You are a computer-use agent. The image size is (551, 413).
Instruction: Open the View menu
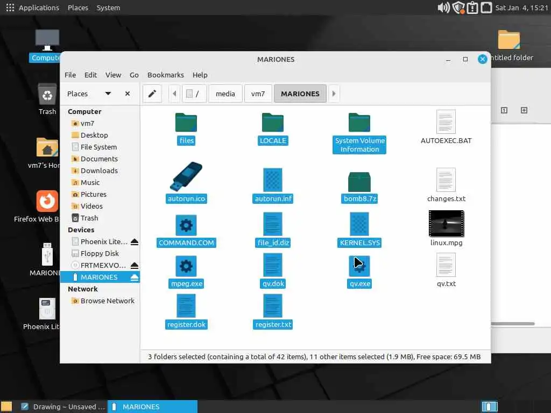pyautogui.click(x=114, y=75)
